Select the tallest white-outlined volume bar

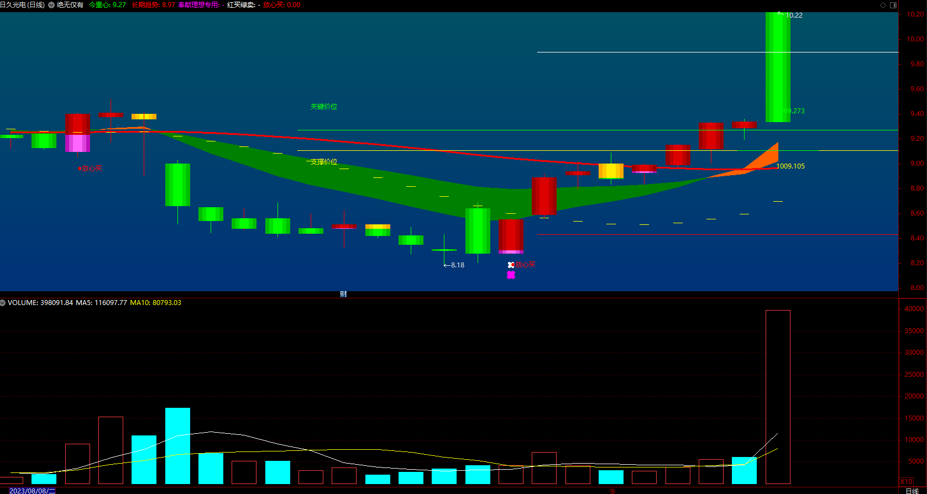point(778,397)
